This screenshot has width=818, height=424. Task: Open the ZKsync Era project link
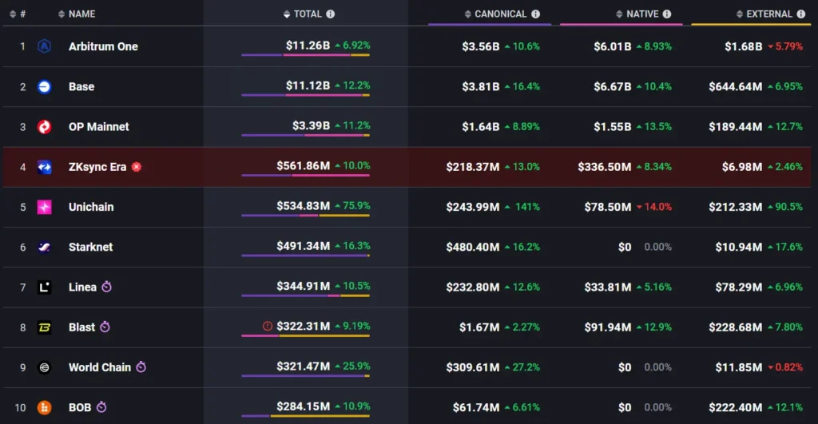(x=97, y=167)
